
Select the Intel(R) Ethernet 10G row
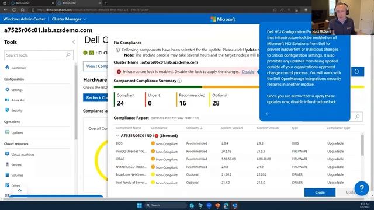coord(238,152)
